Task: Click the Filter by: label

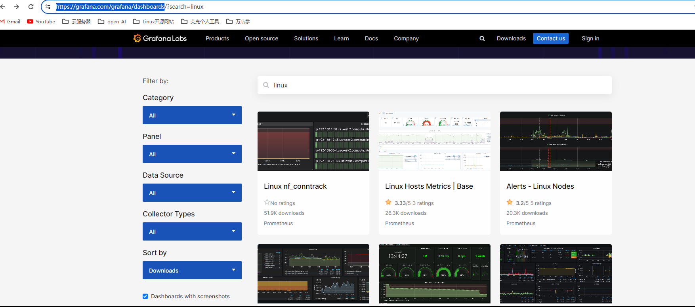Action: (155, 81)
